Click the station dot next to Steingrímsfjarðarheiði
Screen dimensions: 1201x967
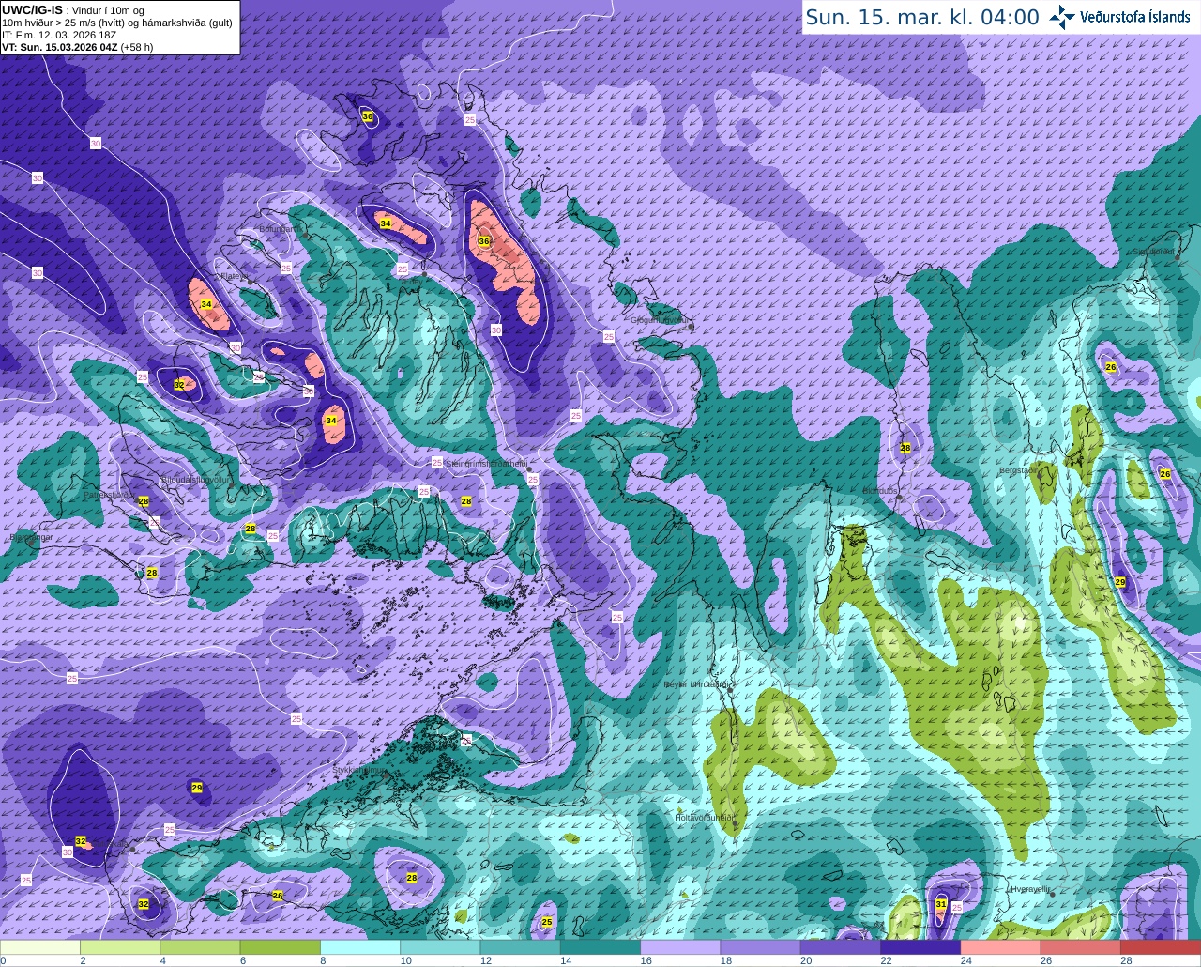pyautogui.click(x=529, y=468)
